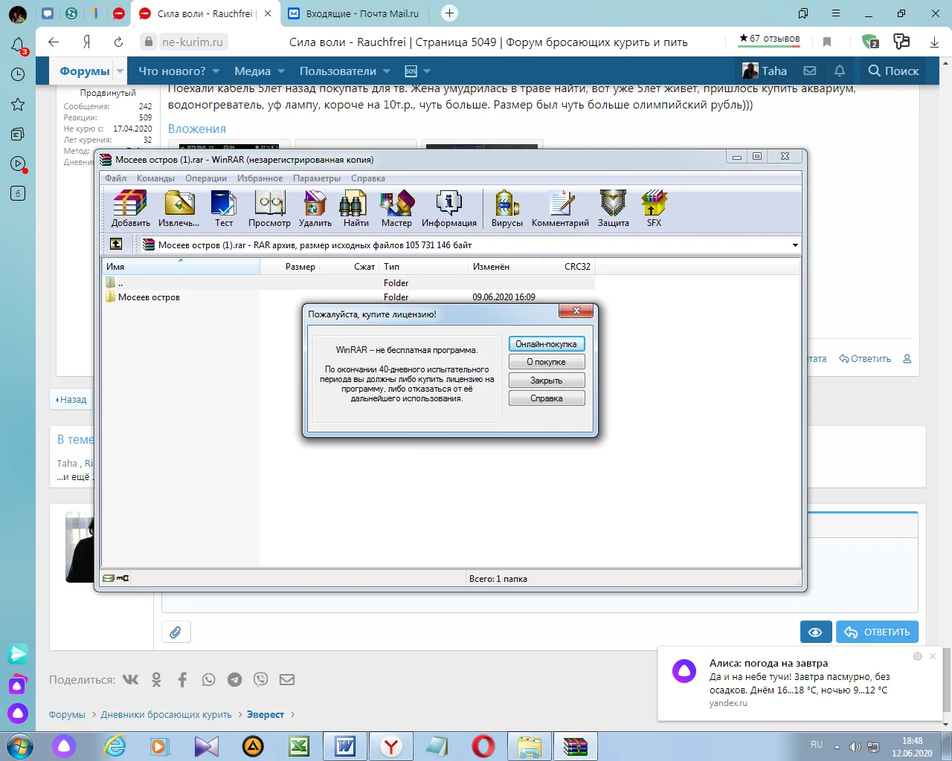
Task: Click the Извлечь (Extract) toolbar icon
Action: click(178, 208)
